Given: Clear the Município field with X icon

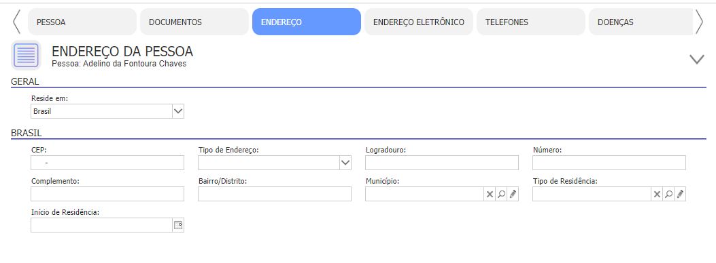Looking at the screenshot, I should 490,195.
